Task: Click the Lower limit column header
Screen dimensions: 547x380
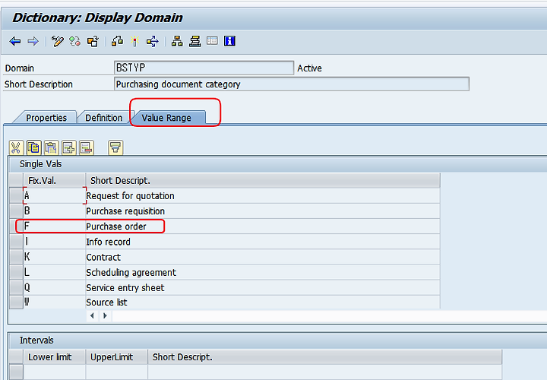Action: (x=55, y=357)
